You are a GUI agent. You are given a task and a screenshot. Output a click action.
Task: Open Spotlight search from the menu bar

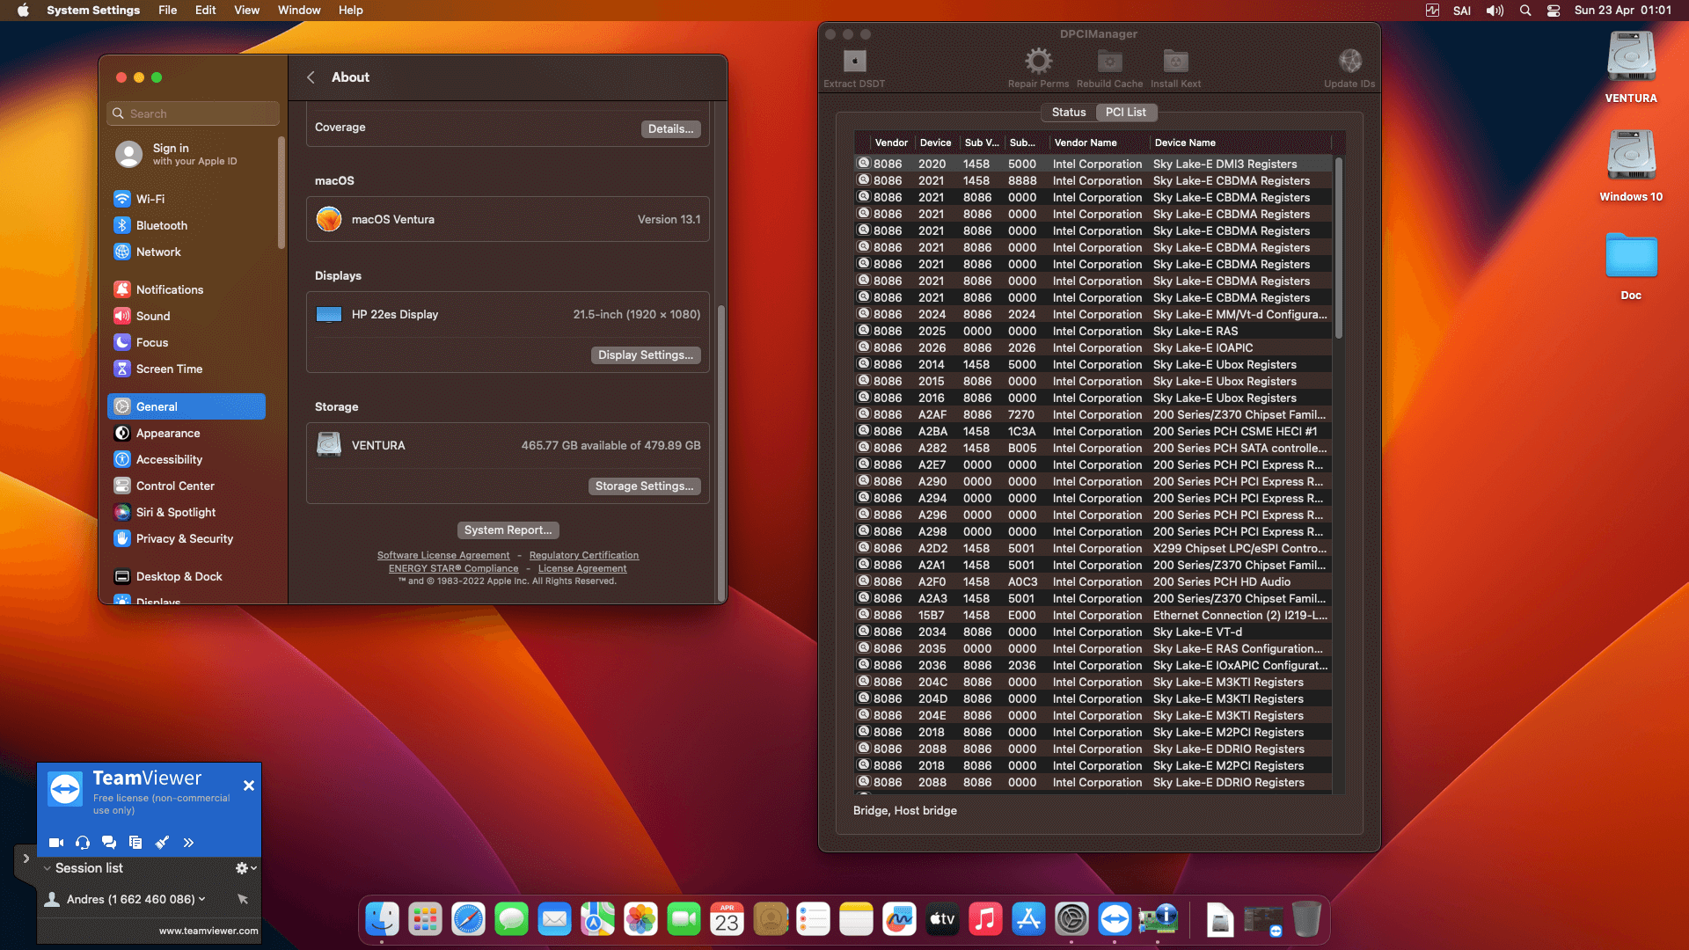coord(1524,10)
